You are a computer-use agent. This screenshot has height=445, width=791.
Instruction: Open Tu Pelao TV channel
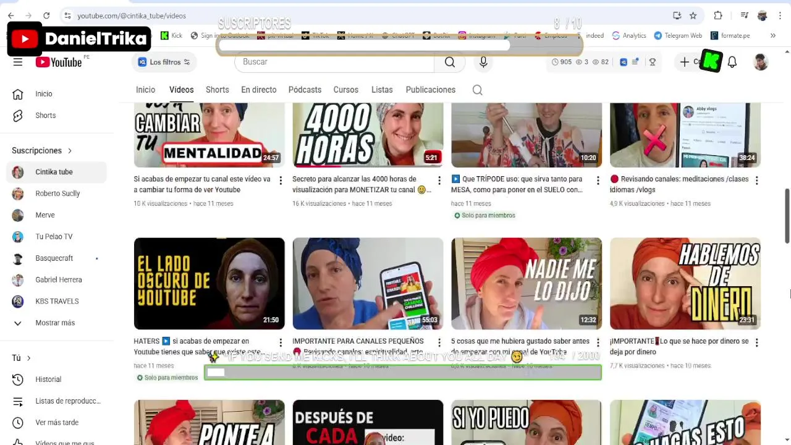[x=56, y=237]
